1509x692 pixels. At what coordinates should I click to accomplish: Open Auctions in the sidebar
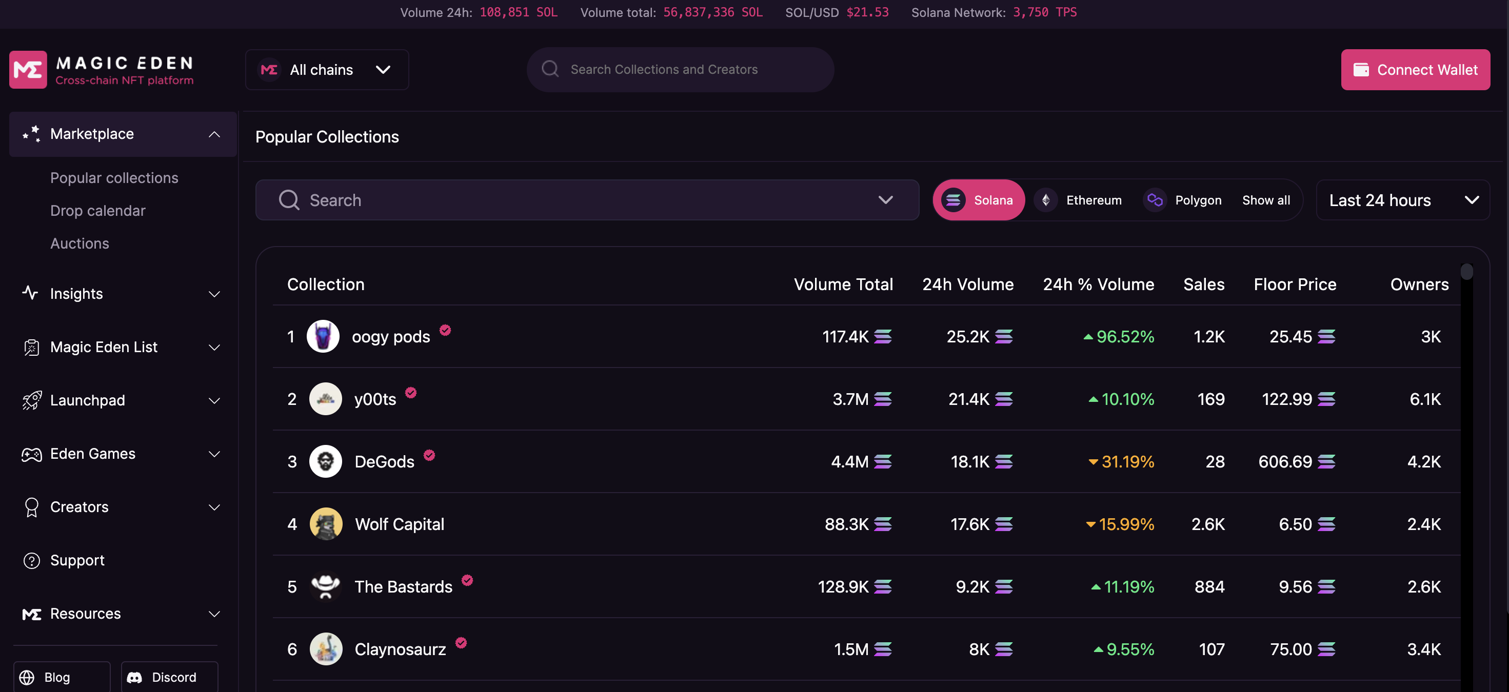click(80, 243)
